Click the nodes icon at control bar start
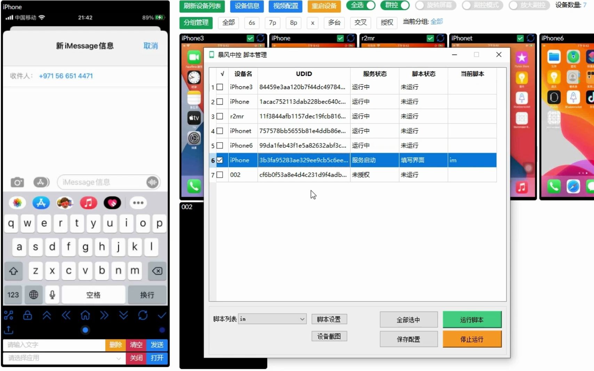 click(x=8, y=315)
